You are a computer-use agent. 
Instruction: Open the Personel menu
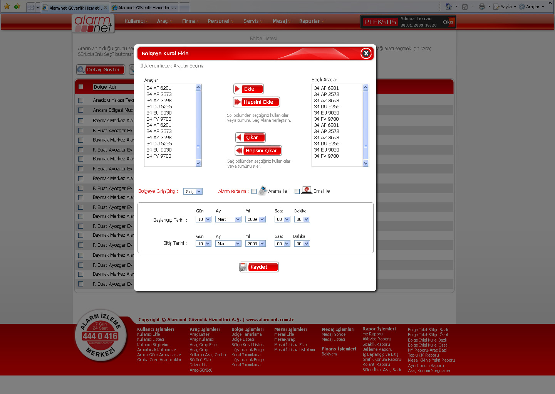(x=220, y=21)
